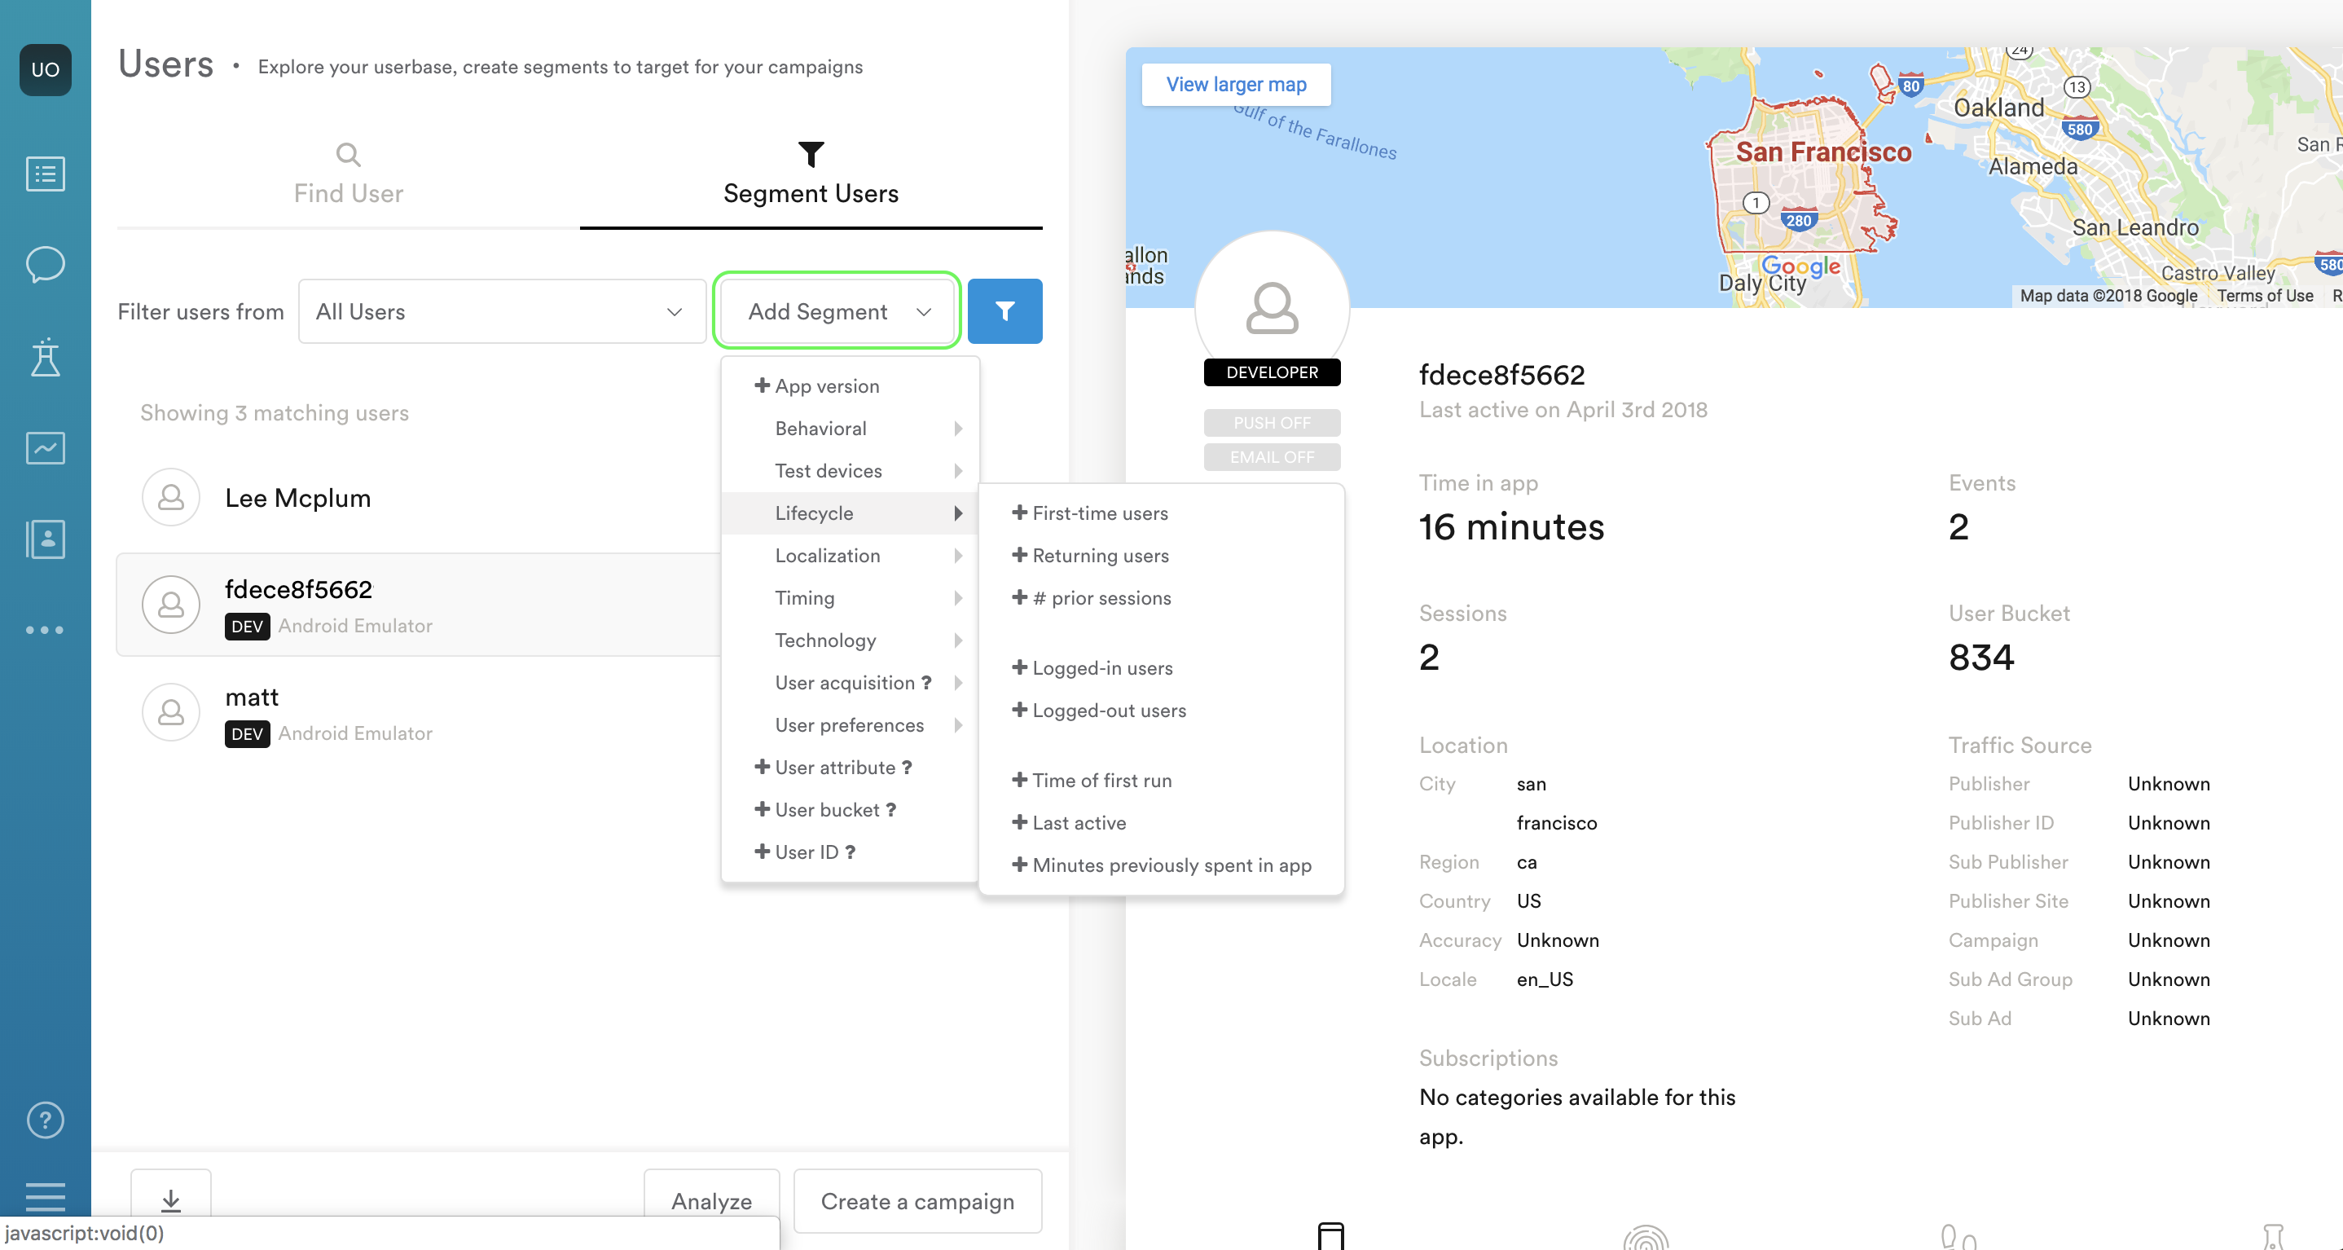Click the blue filter funnel button
The image size is (2343, 1250).
coord(1004,311)
